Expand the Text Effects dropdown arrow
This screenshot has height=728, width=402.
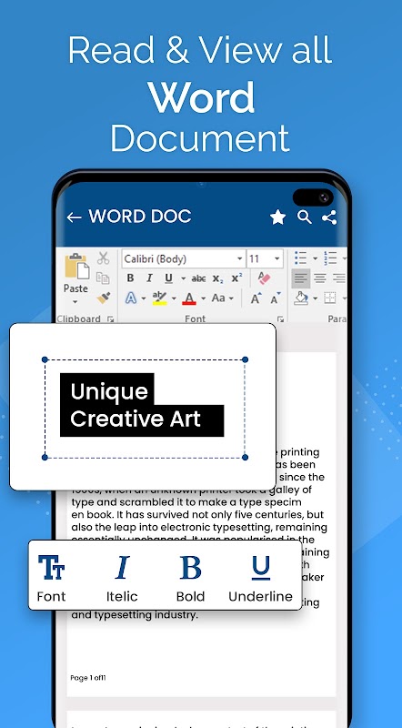pyautogui.click(x=144, y=298)
